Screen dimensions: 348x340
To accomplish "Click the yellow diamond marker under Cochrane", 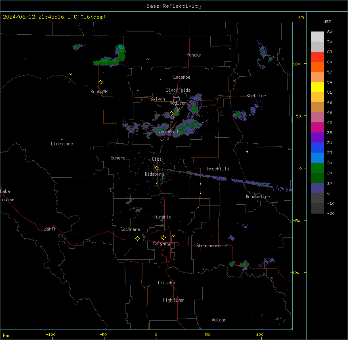I will point(137,238).
